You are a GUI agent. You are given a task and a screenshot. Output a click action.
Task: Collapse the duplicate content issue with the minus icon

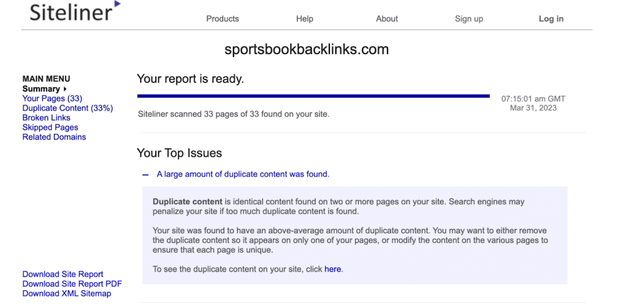point(145,175)
